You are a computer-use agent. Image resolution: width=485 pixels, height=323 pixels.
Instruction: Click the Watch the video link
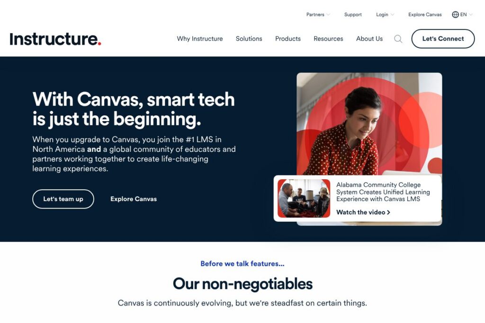click(x=363, y=212)
